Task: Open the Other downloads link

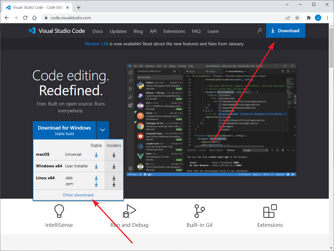Action: (x=78, y=195)
